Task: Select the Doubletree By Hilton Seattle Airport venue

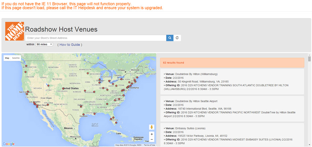Action: click(196, 101)
